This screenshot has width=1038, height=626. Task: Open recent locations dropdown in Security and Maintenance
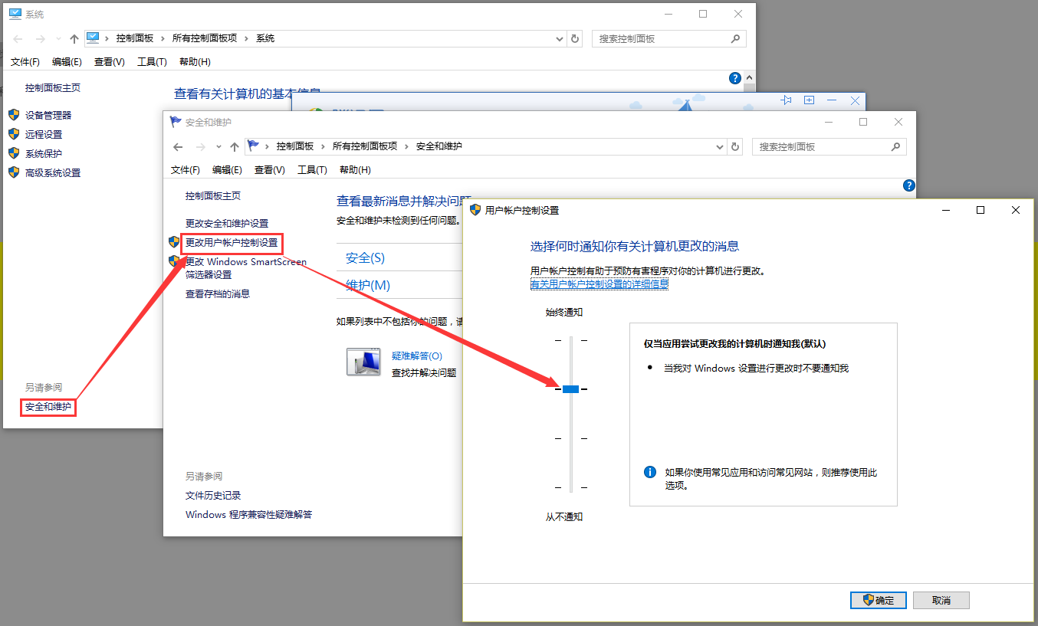218,146
